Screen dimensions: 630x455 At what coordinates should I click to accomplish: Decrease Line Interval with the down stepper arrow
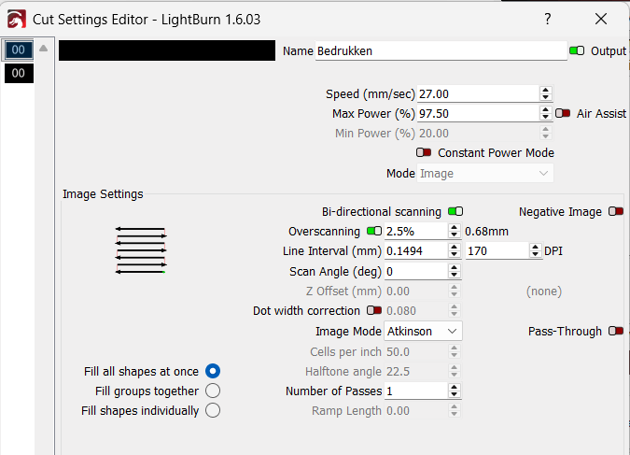(454, 255)
